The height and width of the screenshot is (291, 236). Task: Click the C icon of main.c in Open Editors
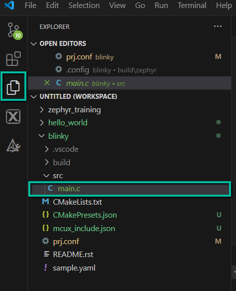click(58, 83)
